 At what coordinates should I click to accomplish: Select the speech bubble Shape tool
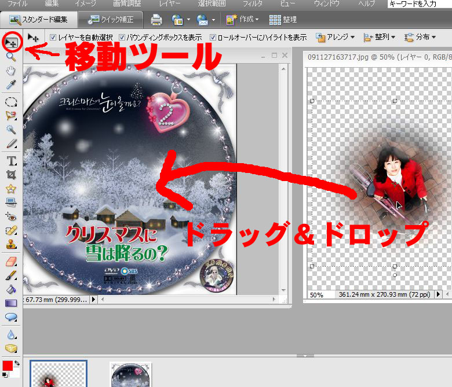(x=11, y=317)
